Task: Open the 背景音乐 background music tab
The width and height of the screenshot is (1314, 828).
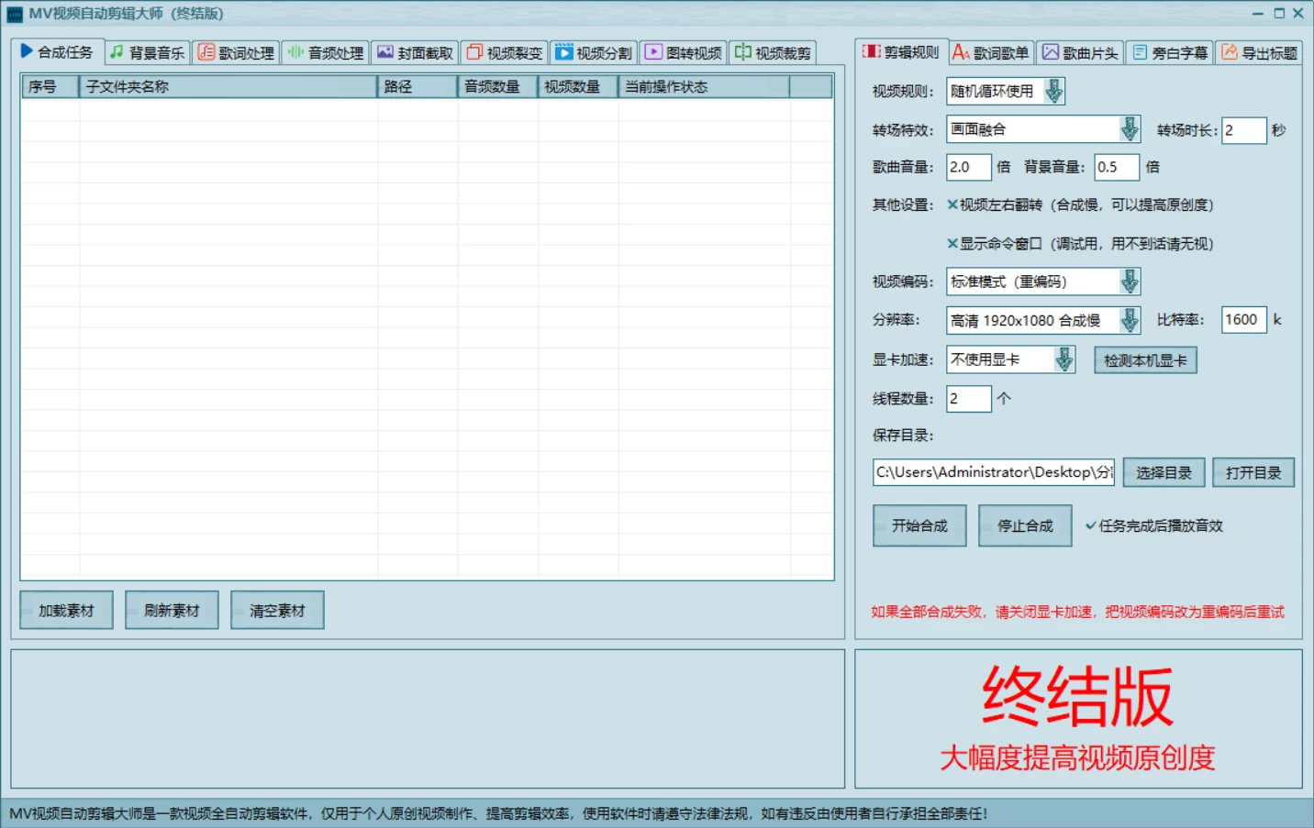Action: click(x=147, y=52)
